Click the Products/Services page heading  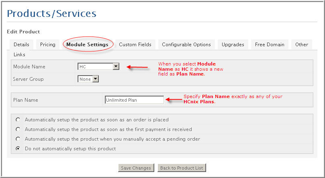(x=51, y=14)
